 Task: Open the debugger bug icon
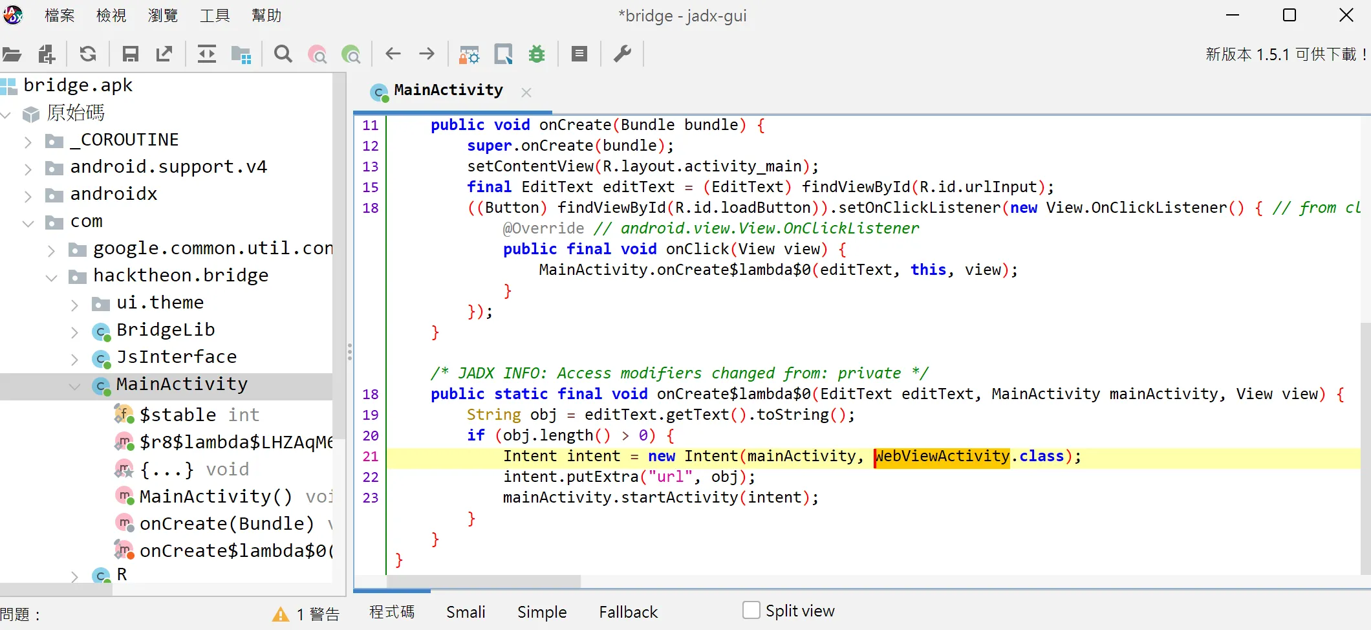(537, 54)
